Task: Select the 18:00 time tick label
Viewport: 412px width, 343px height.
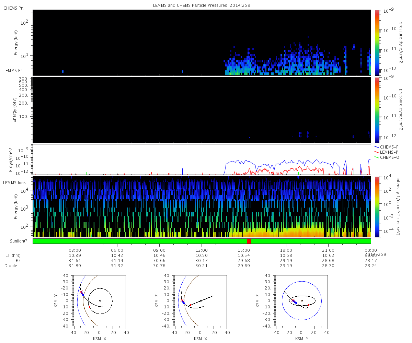Action: [286, 250]
